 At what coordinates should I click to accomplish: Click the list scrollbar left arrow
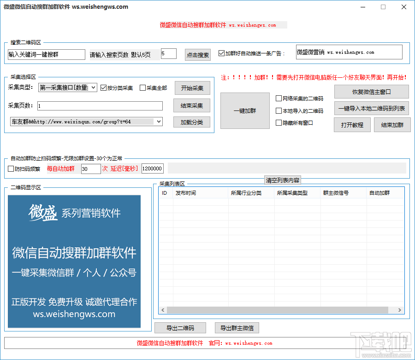pos(163,310)
